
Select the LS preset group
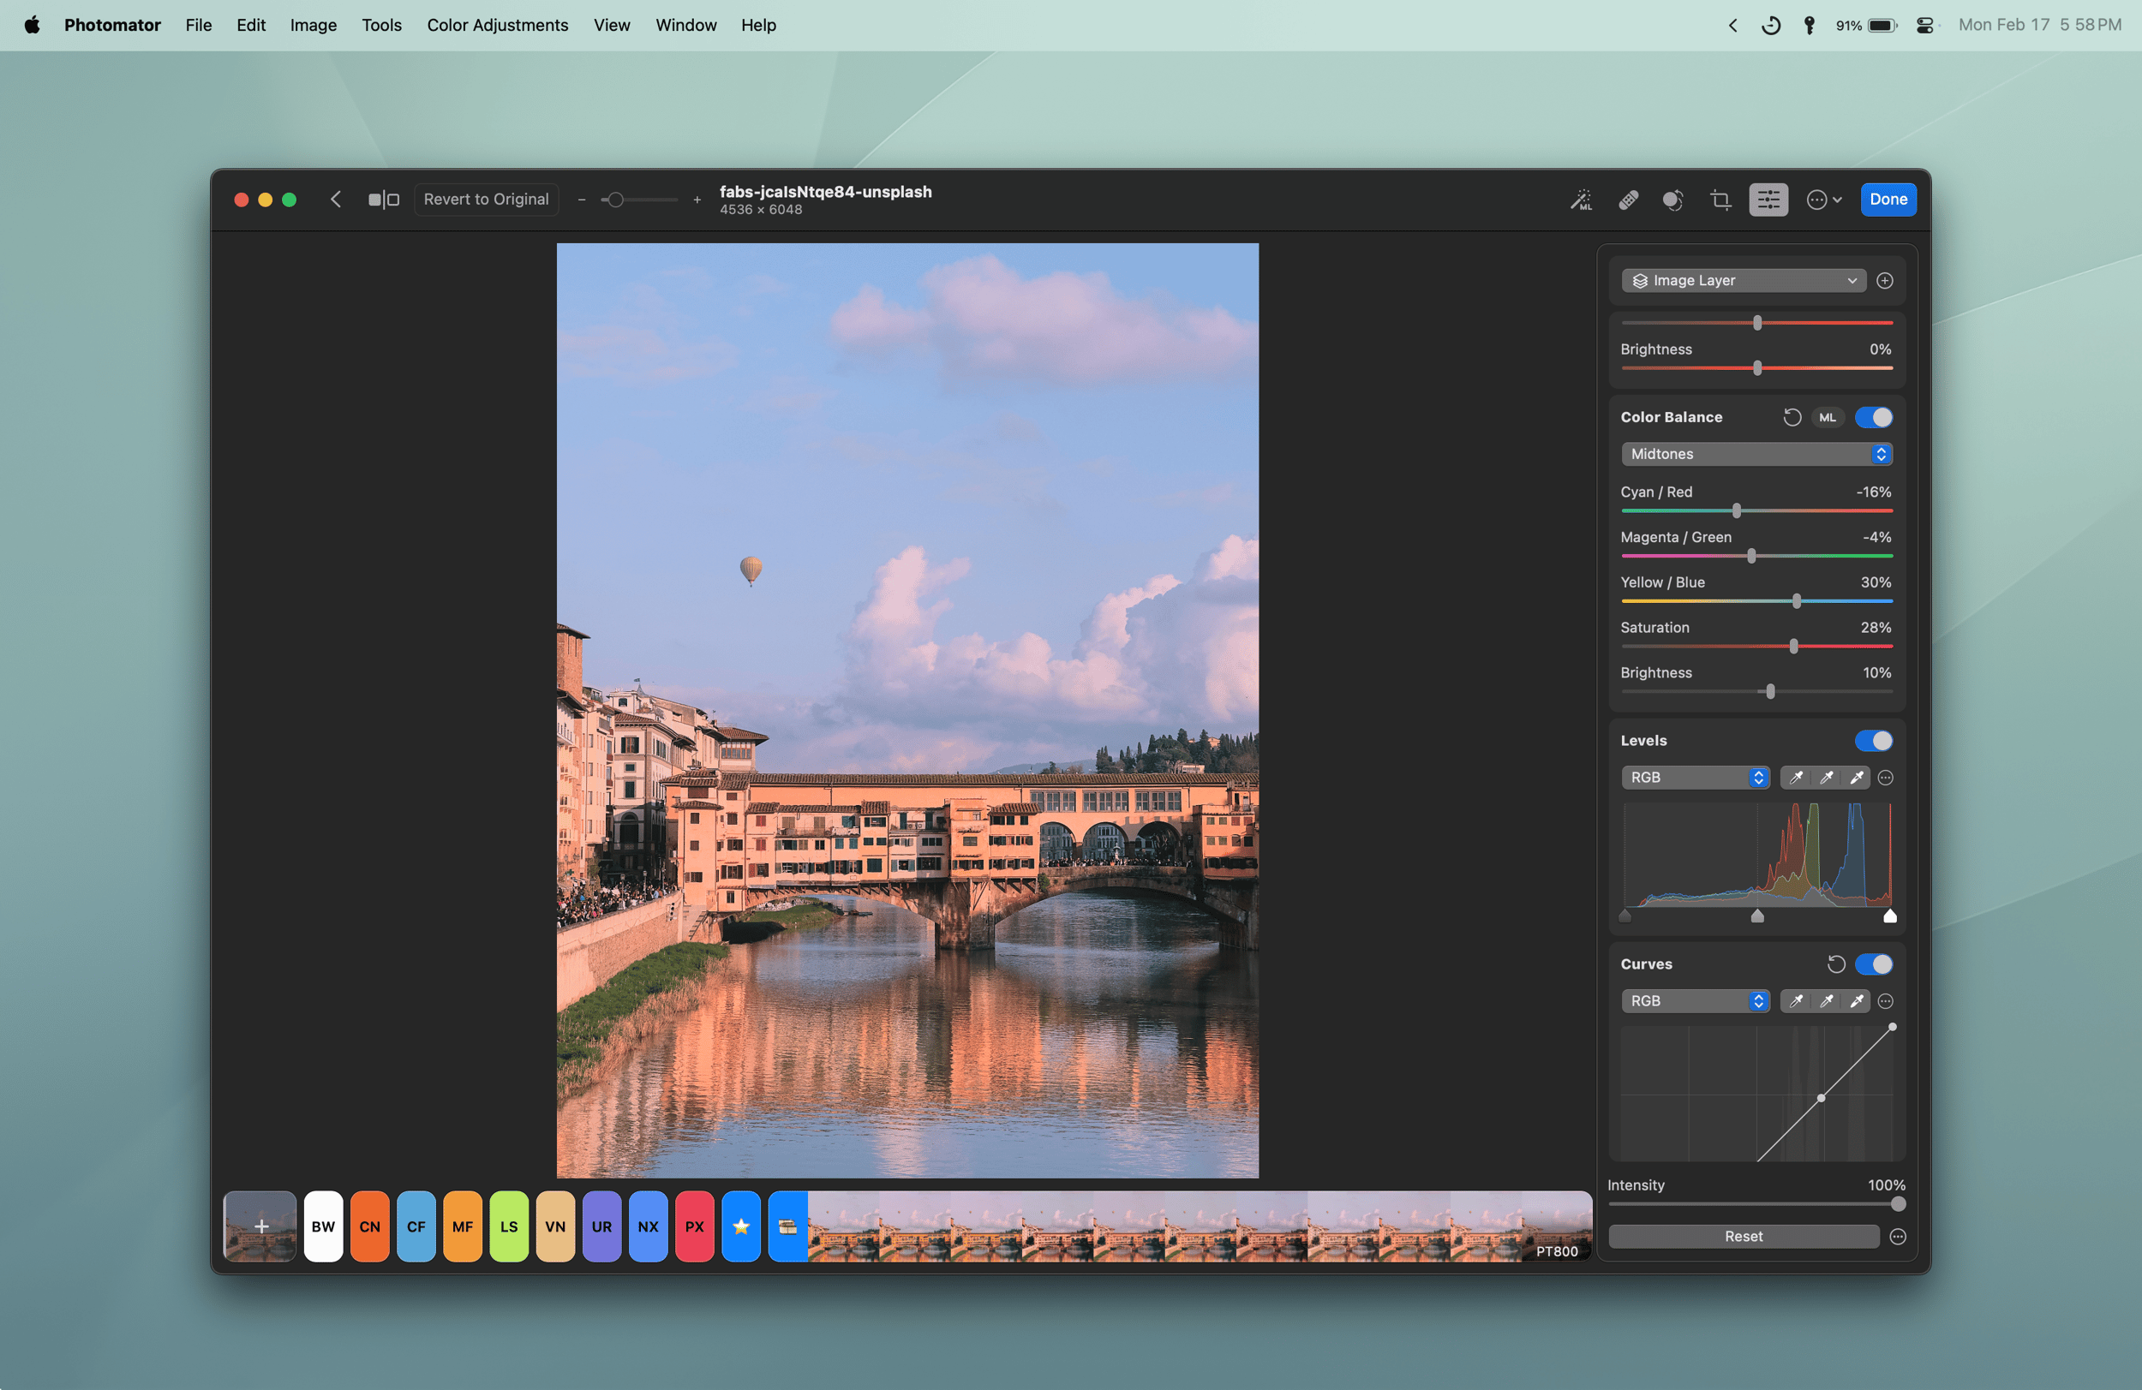[510, 1226]
